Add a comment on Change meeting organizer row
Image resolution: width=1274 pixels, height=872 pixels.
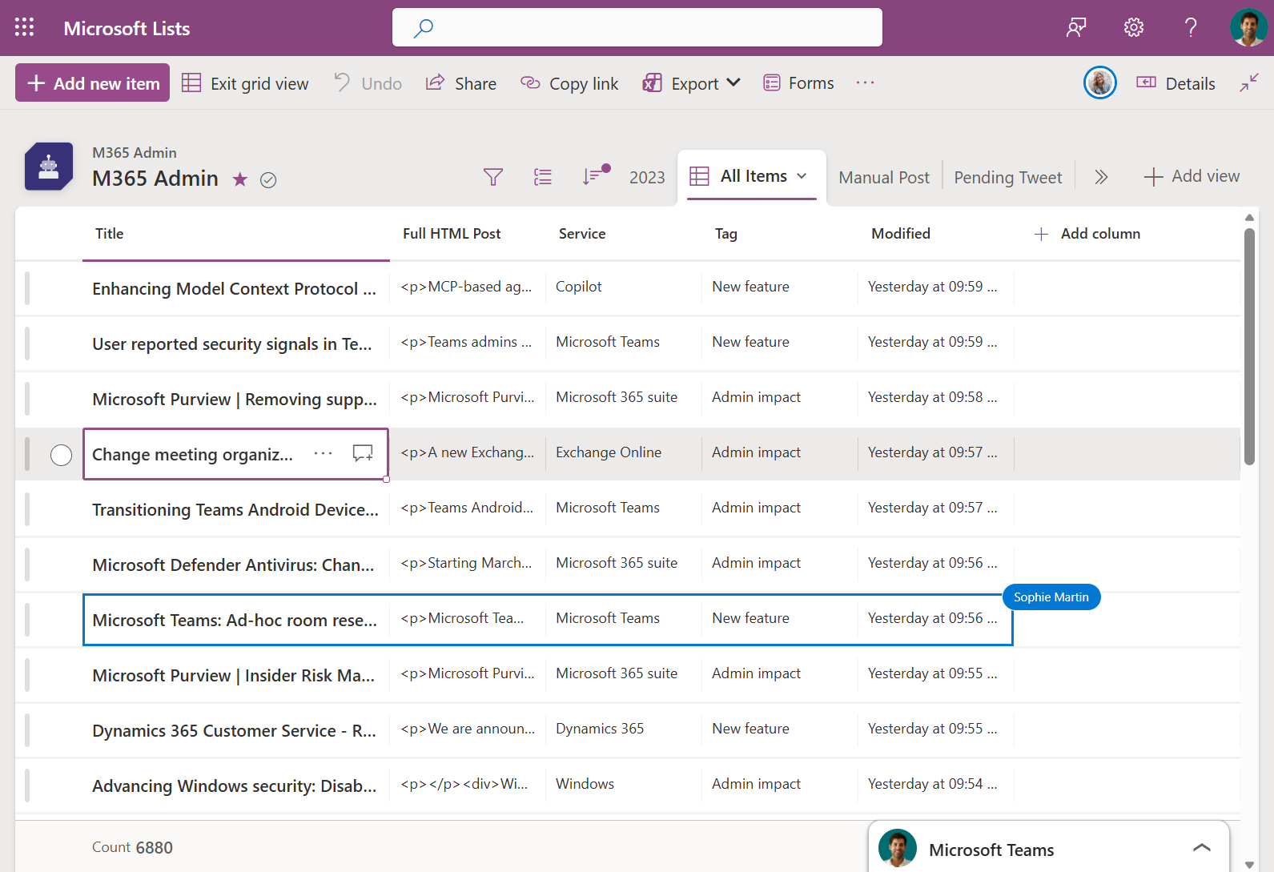click(x=363, y=453)
